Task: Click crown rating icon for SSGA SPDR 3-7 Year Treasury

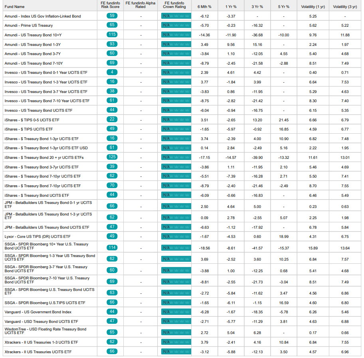Action: click(176, 270)
